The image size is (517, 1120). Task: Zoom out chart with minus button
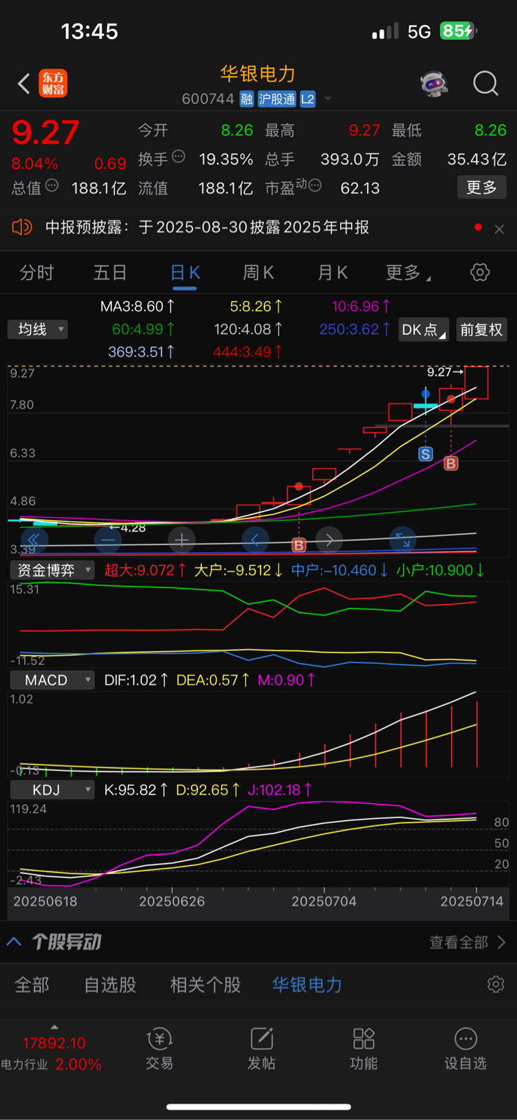coord(108,540)
